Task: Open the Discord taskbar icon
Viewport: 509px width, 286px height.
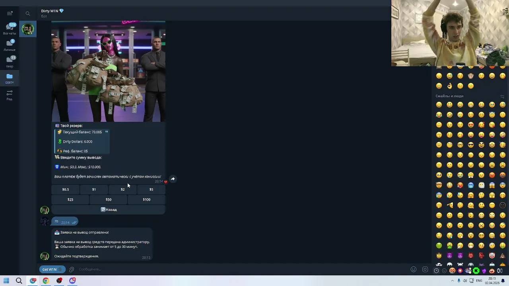Action: 72,281
